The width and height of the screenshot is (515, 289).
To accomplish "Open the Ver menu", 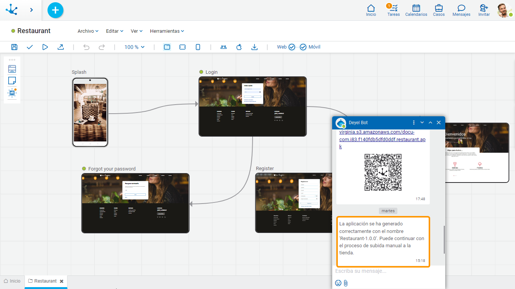I will tap(136, 31).
